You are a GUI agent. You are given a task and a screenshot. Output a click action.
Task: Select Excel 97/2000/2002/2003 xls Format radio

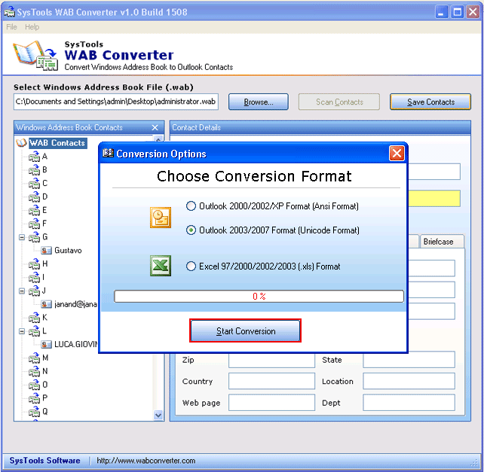[x=191, y=266]
